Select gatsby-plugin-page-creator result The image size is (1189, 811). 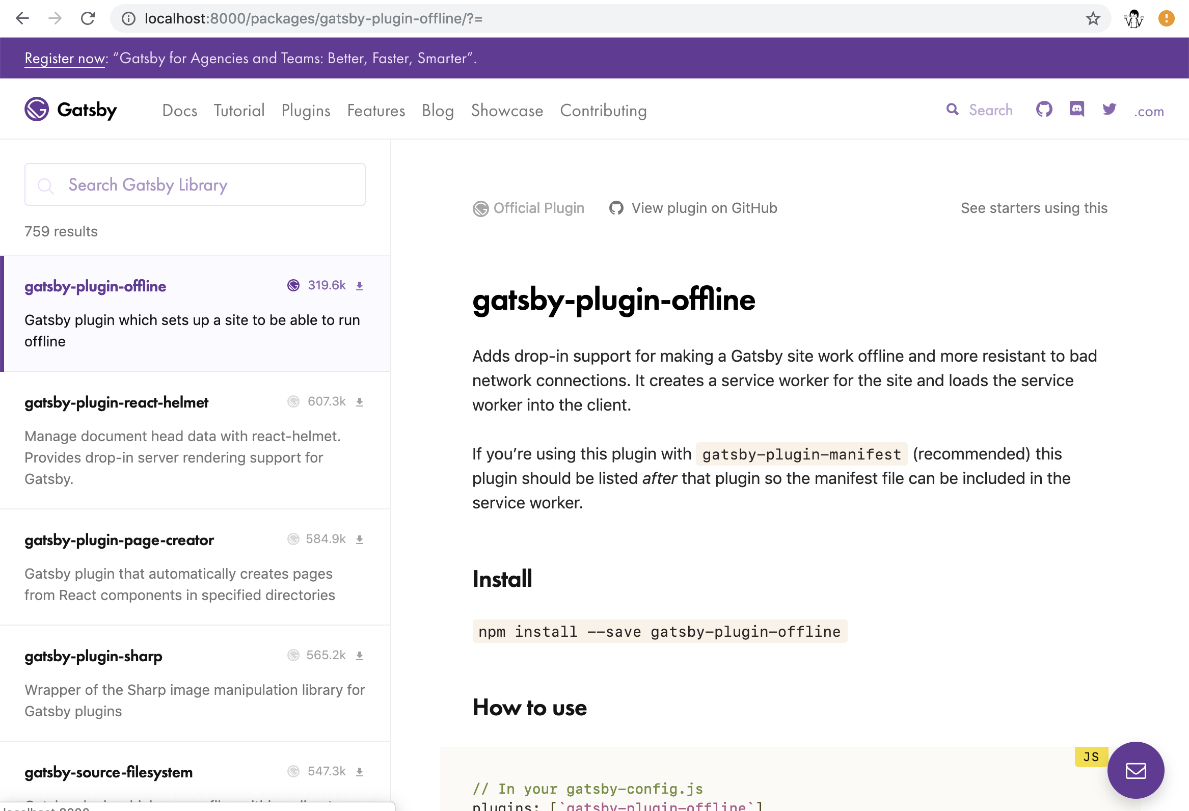(119, 540)
